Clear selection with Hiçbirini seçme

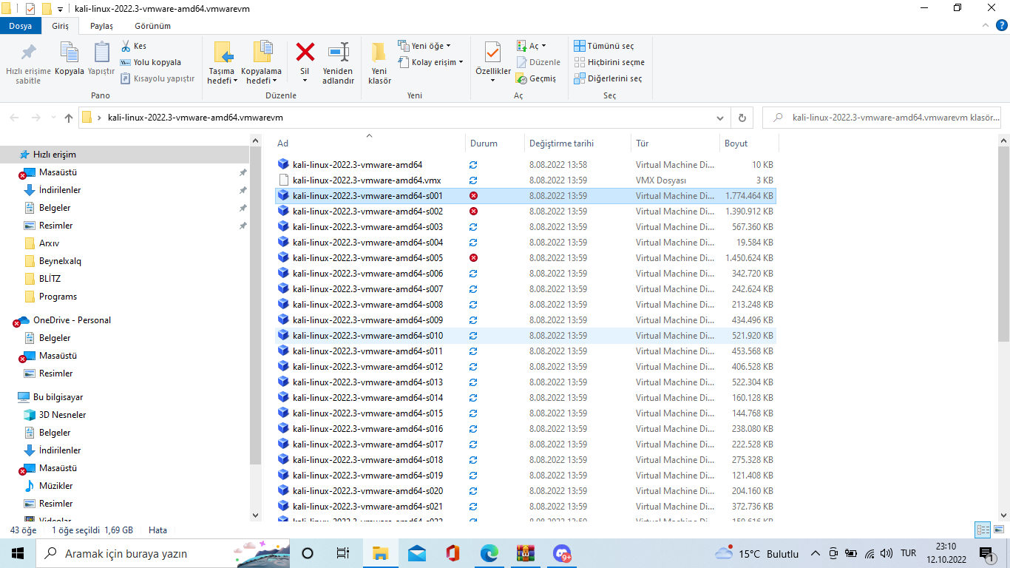(609, 62)
